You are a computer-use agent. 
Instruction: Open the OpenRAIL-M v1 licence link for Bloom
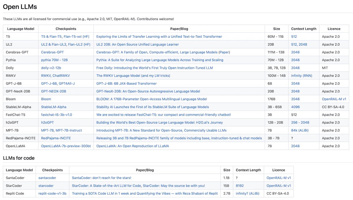coord(334,99)
